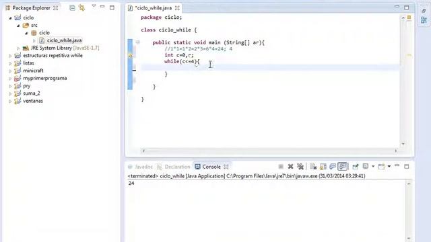Click the Open Console icon
Screen dimensions: 431x242
click(381, 167)
